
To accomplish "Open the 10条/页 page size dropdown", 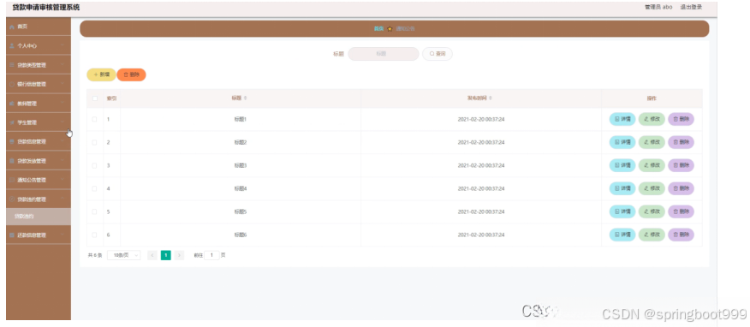I will 124,255.
